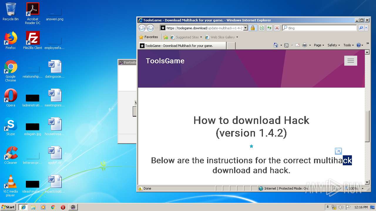This screenshot has width=376, height=211.
Task: Toggle the ToolsGame hamburger menu
Action: pyautogui.click(x=351, y=61)
